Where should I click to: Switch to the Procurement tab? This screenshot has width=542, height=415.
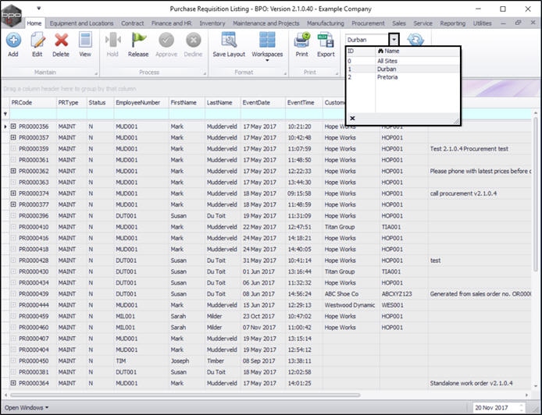tap(368, 23)
